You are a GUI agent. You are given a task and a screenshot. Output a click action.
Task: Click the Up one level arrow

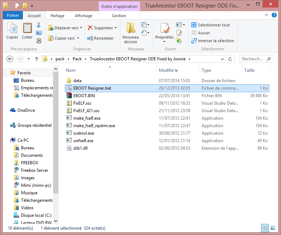(x=37, y=59)
